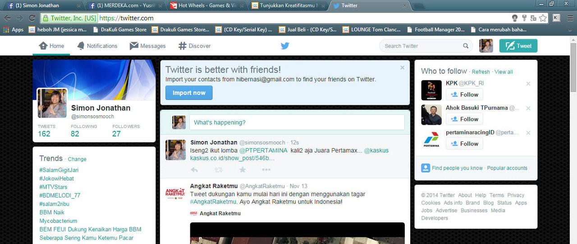Screen dimensions: 577x244
Task: Compose a new Tweet button
Action: (x=518, y=46)
